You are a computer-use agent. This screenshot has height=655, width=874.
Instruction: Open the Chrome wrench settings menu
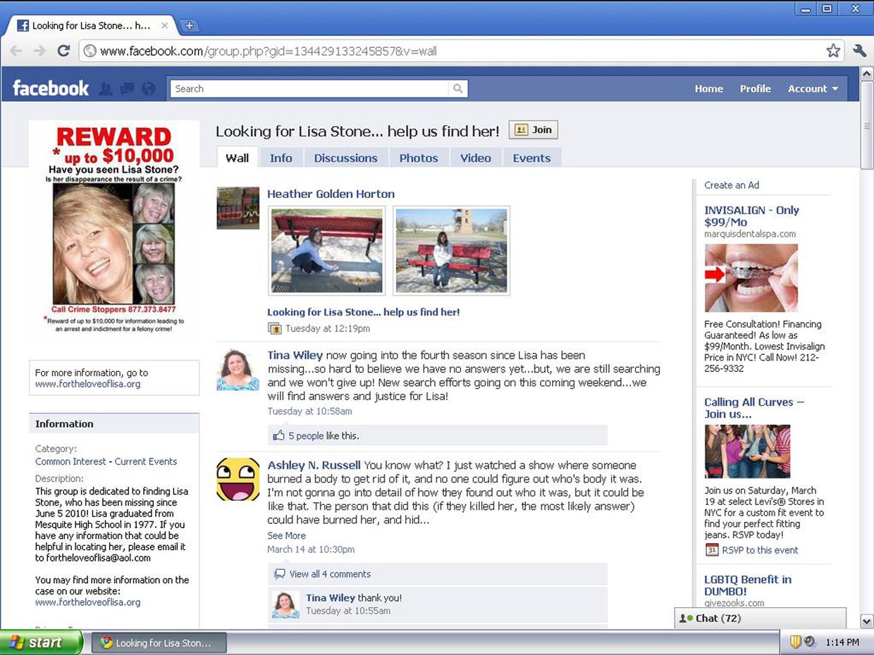coord(859,51)
